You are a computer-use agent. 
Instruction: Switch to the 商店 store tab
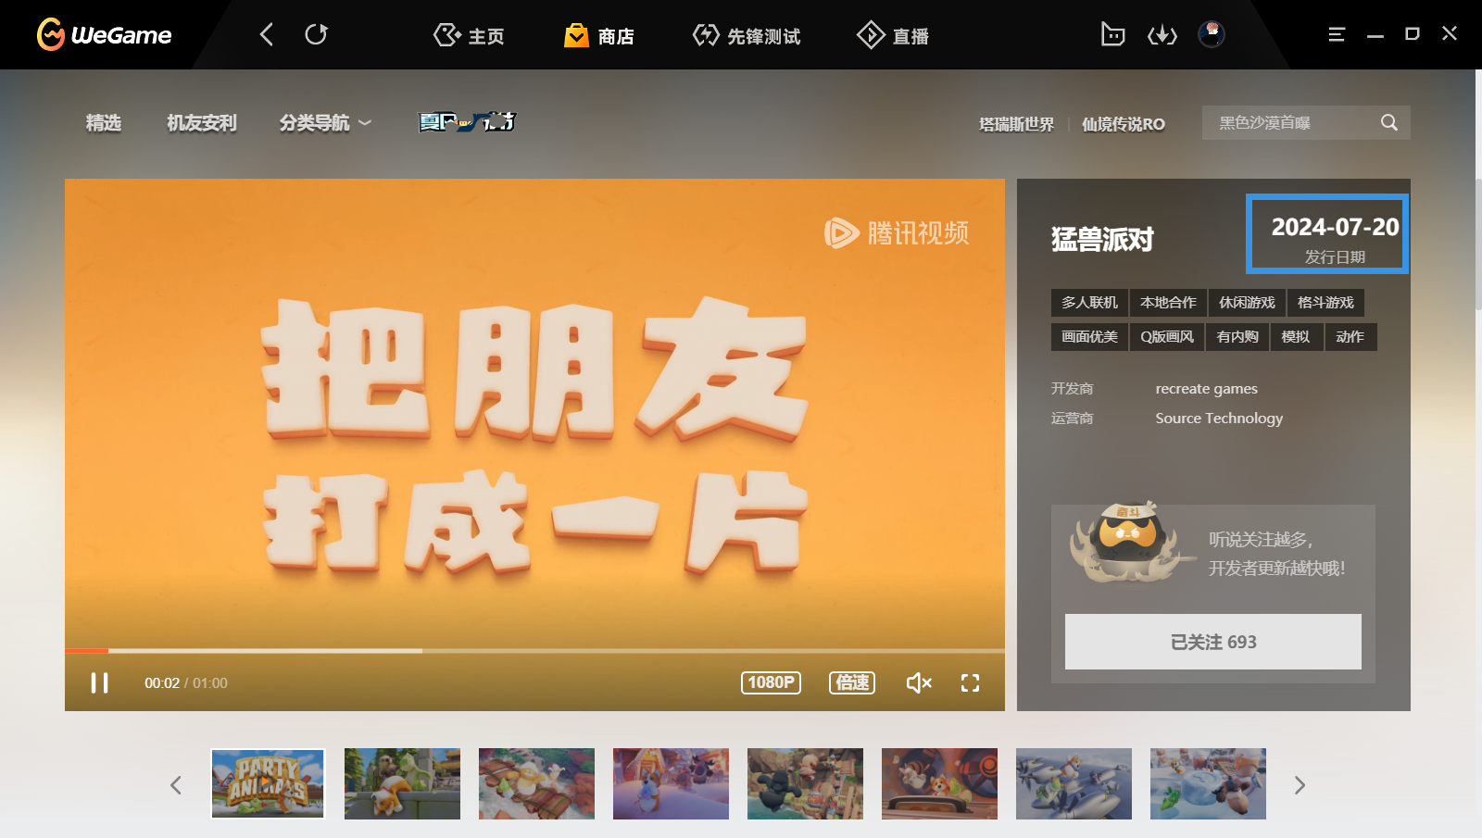[x=599, y=36]
